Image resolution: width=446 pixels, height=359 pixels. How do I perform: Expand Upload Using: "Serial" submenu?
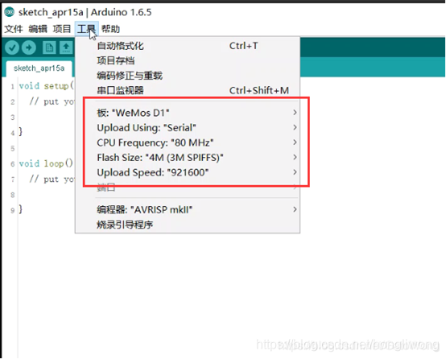[188, 127]
